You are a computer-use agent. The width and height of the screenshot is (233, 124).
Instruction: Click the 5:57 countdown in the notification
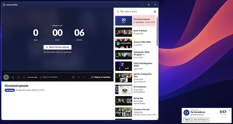pos(223,112)
